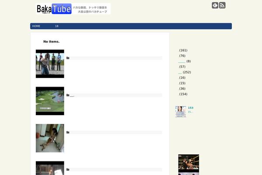Select the sidebar category with count (154)
The width and height of the screenshot is (262, 175).
tap(183, 94)
